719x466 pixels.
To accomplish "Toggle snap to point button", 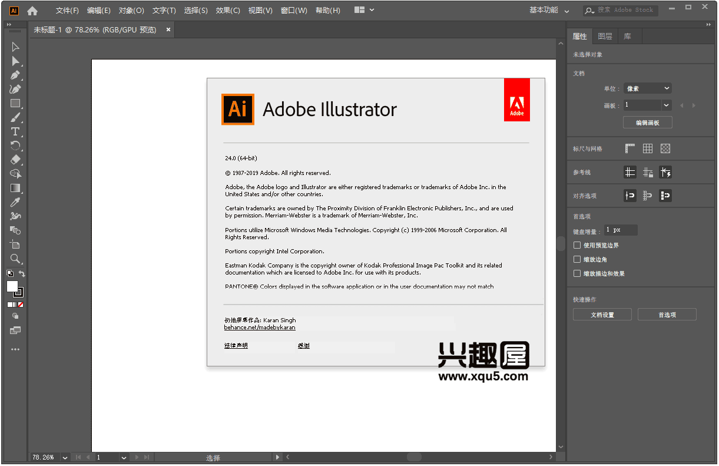I will 630,196.
